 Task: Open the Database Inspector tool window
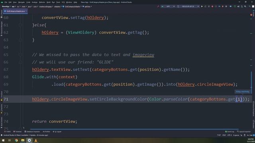[32, 131]
